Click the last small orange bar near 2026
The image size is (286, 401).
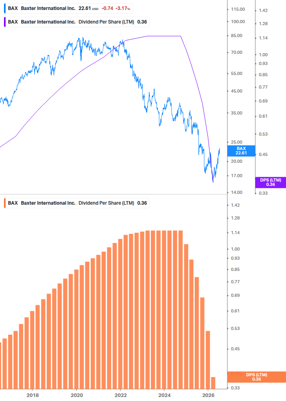coord(213,383)
